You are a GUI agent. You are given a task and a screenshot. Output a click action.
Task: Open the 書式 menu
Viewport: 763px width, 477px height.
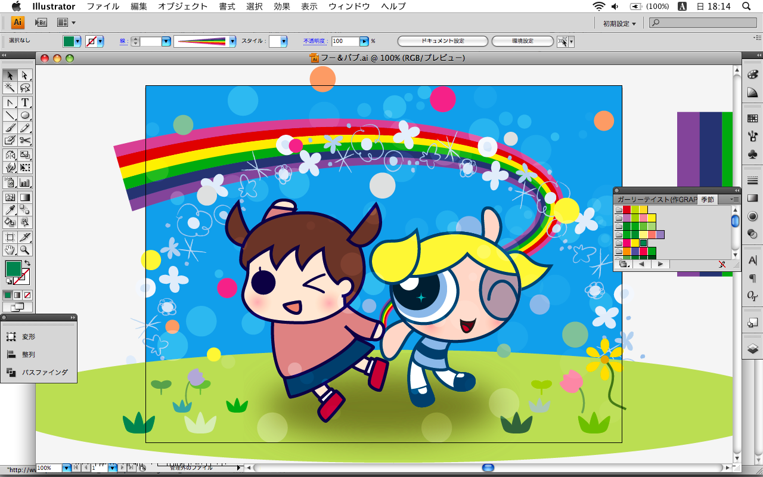[x=227, y=7]
